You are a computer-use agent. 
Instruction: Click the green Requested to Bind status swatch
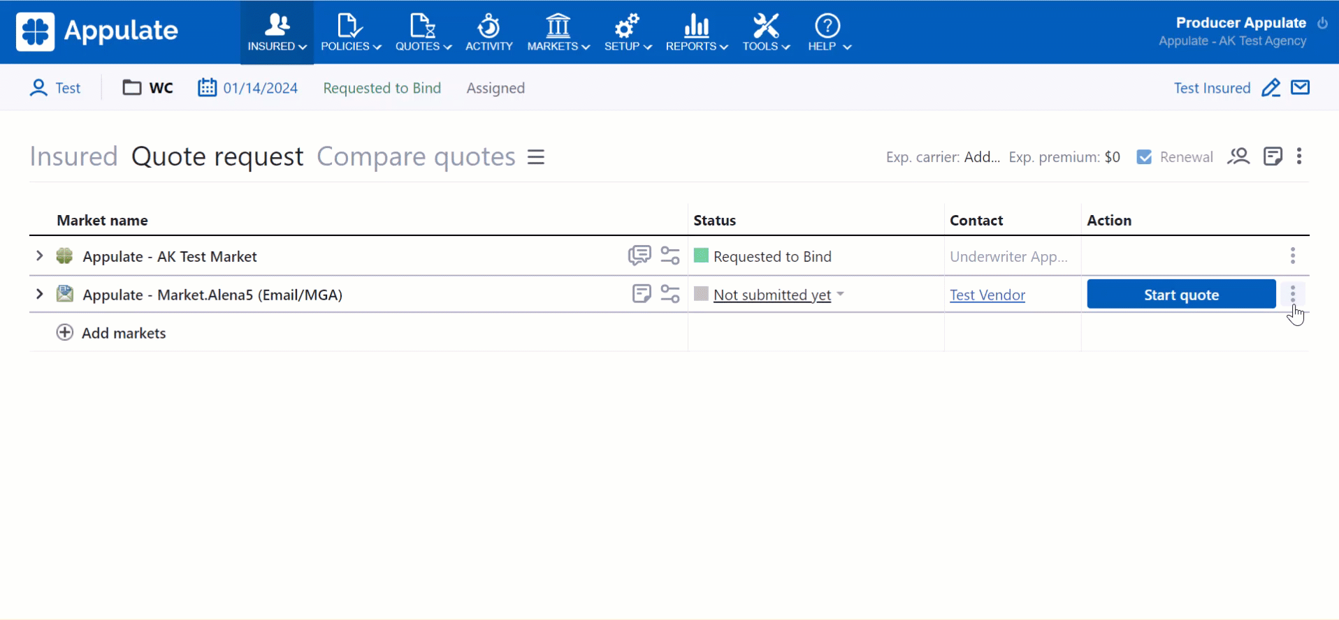(701, 256)
